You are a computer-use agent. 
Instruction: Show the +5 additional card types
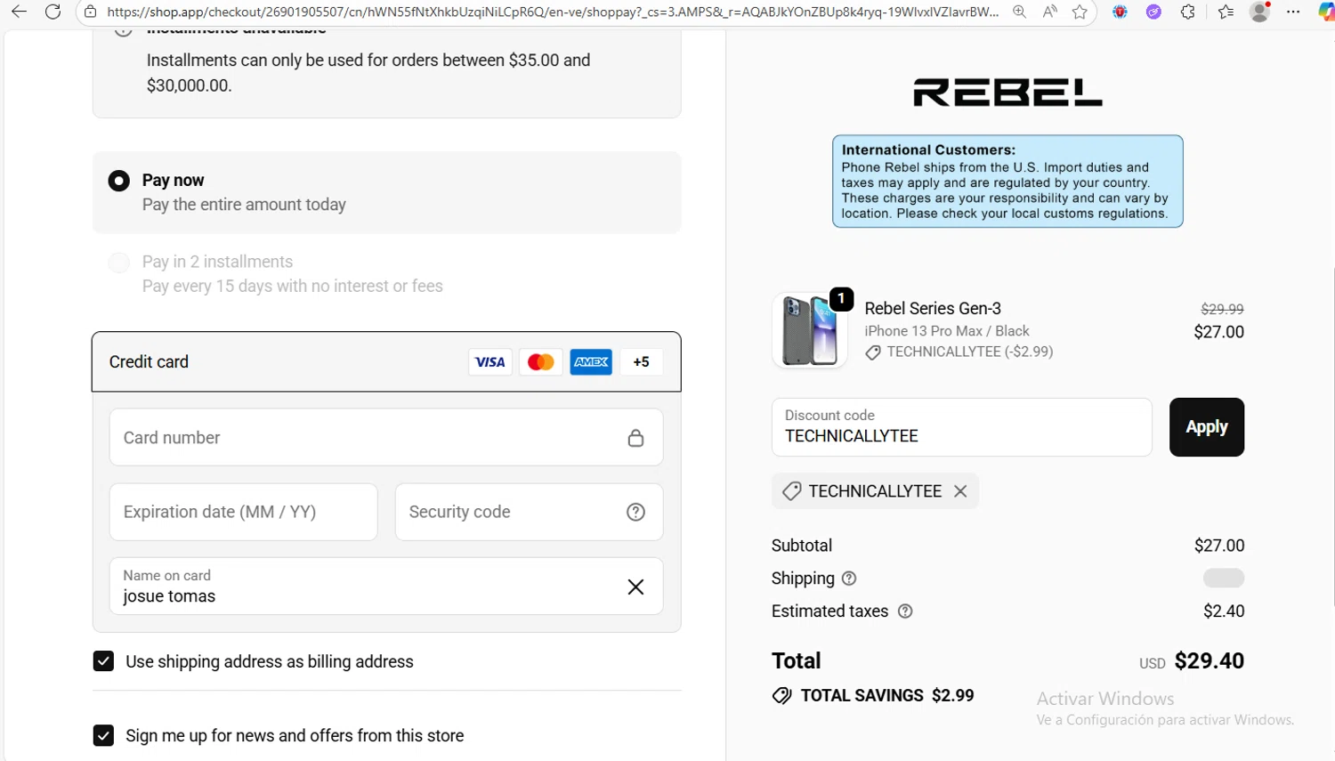pyautogui.click(x=641, y=362)
